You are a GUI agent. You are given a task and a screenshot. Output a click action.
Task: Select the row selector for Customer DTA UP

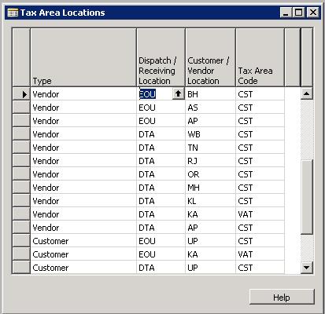[21, 268]
